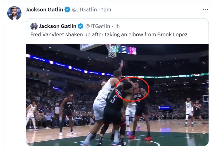Open the top Jackson Gatlin display name

[x=44, y=10]
